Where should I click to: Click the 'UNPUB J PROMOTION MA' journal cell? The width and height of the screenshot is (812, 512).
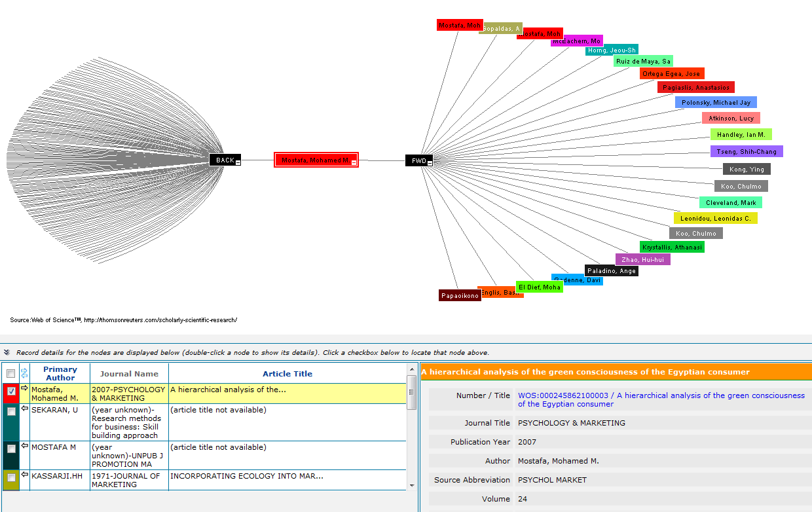click(129, 456)
